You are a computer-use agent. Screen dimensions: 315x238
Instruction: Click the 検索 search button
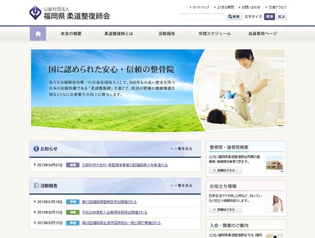point(234,17)
